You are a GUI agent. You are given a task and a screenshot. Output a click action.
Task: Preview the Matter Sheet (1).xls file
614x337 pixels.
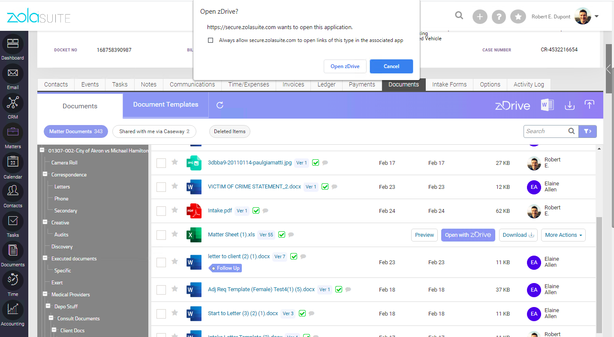point(424,235)
